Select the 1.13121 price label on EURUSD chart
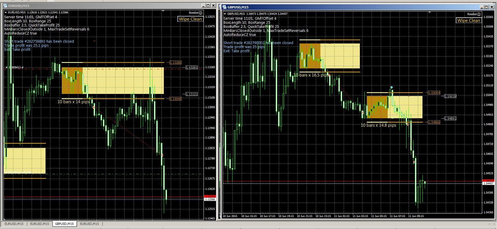 tap(192, 94)
